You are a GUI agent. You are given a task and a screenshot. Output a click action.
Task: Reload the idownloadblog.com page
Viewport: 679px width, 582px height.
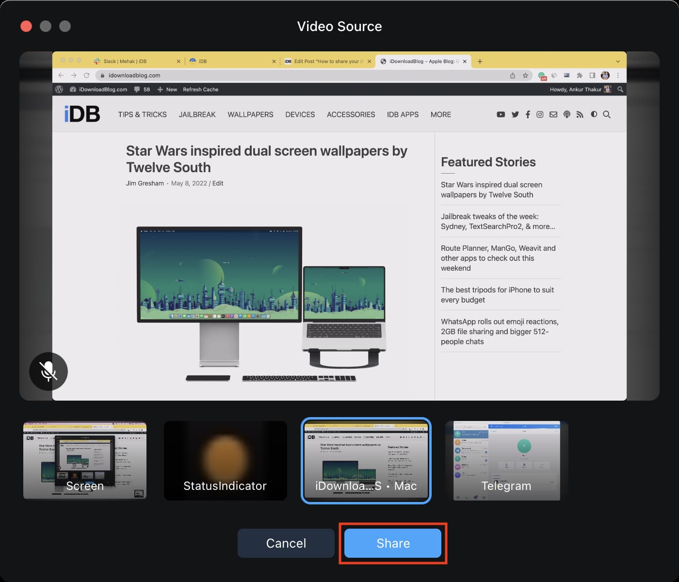pos(86,75)
